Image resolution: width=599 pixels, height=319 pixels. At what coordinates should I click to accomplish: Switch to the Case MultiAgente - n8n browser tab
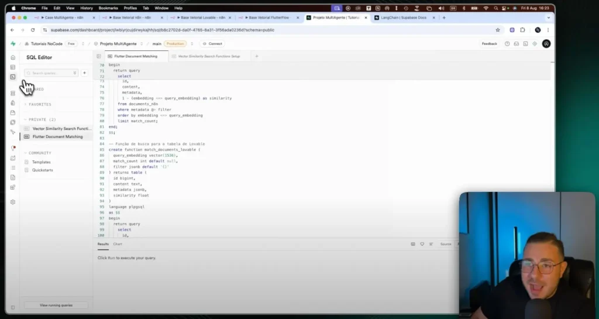click(x=64, y=18)
